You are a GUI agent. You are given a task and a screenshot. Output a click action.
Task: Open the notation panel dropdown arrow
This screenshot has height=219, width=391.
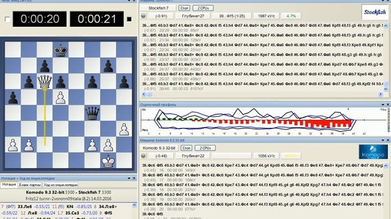point(129,178)
